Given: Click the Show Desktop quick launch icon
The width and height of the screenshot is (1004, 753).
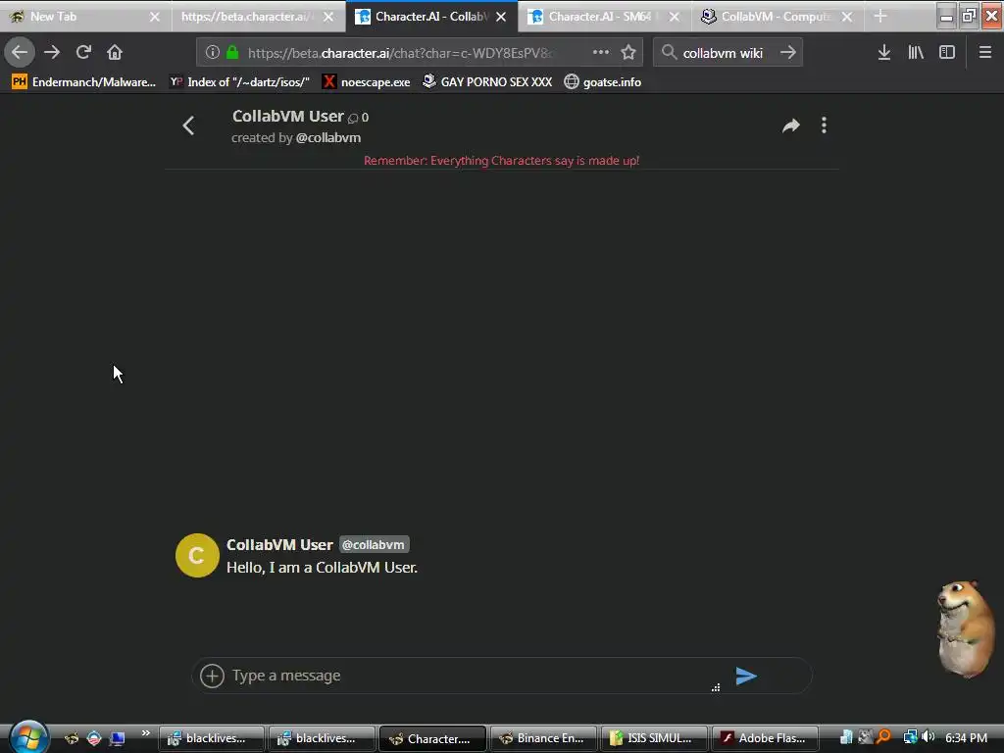Looking at the screenshot, I should click(118, 738).
